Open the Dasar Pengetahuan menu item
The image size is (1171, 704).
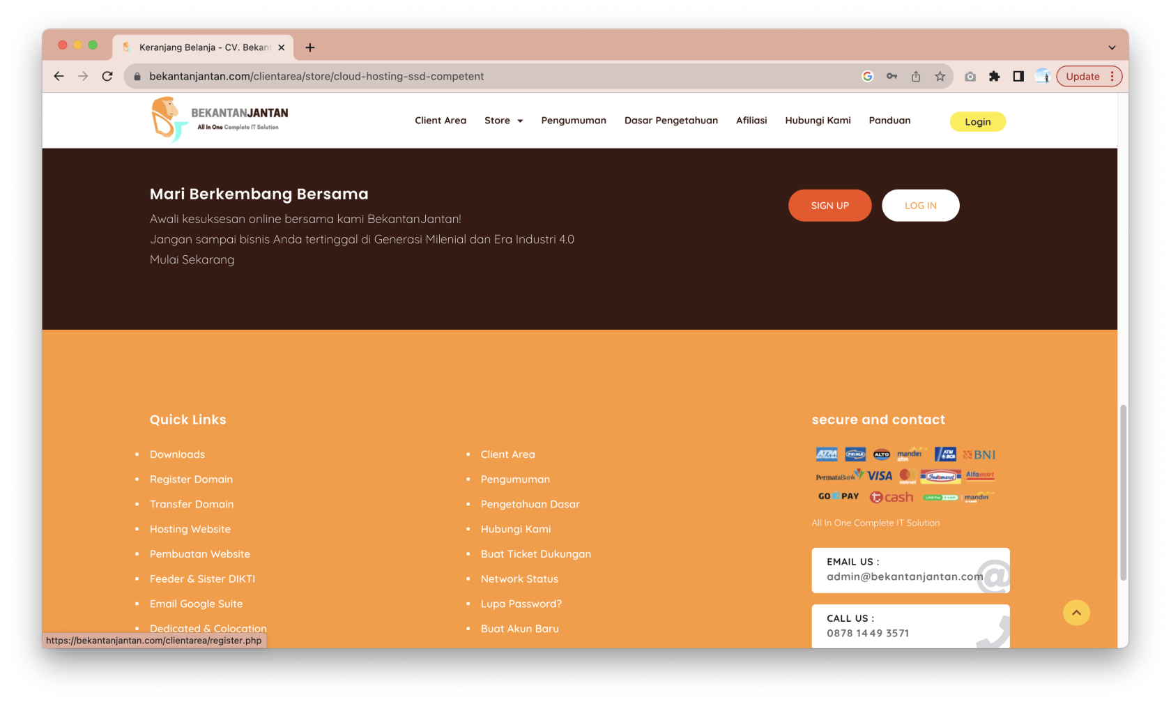pyautogui.click(x=671, y=120)
